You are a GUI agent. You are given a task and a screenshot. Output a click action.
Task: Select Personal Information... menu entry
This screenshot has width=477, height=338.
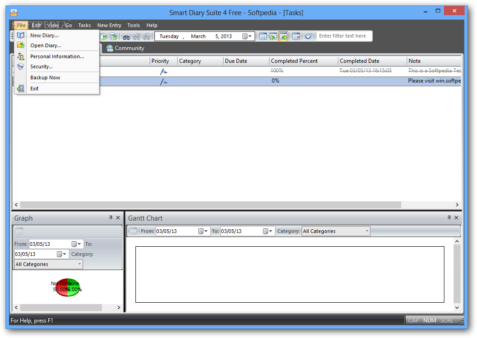coord(57,56)
